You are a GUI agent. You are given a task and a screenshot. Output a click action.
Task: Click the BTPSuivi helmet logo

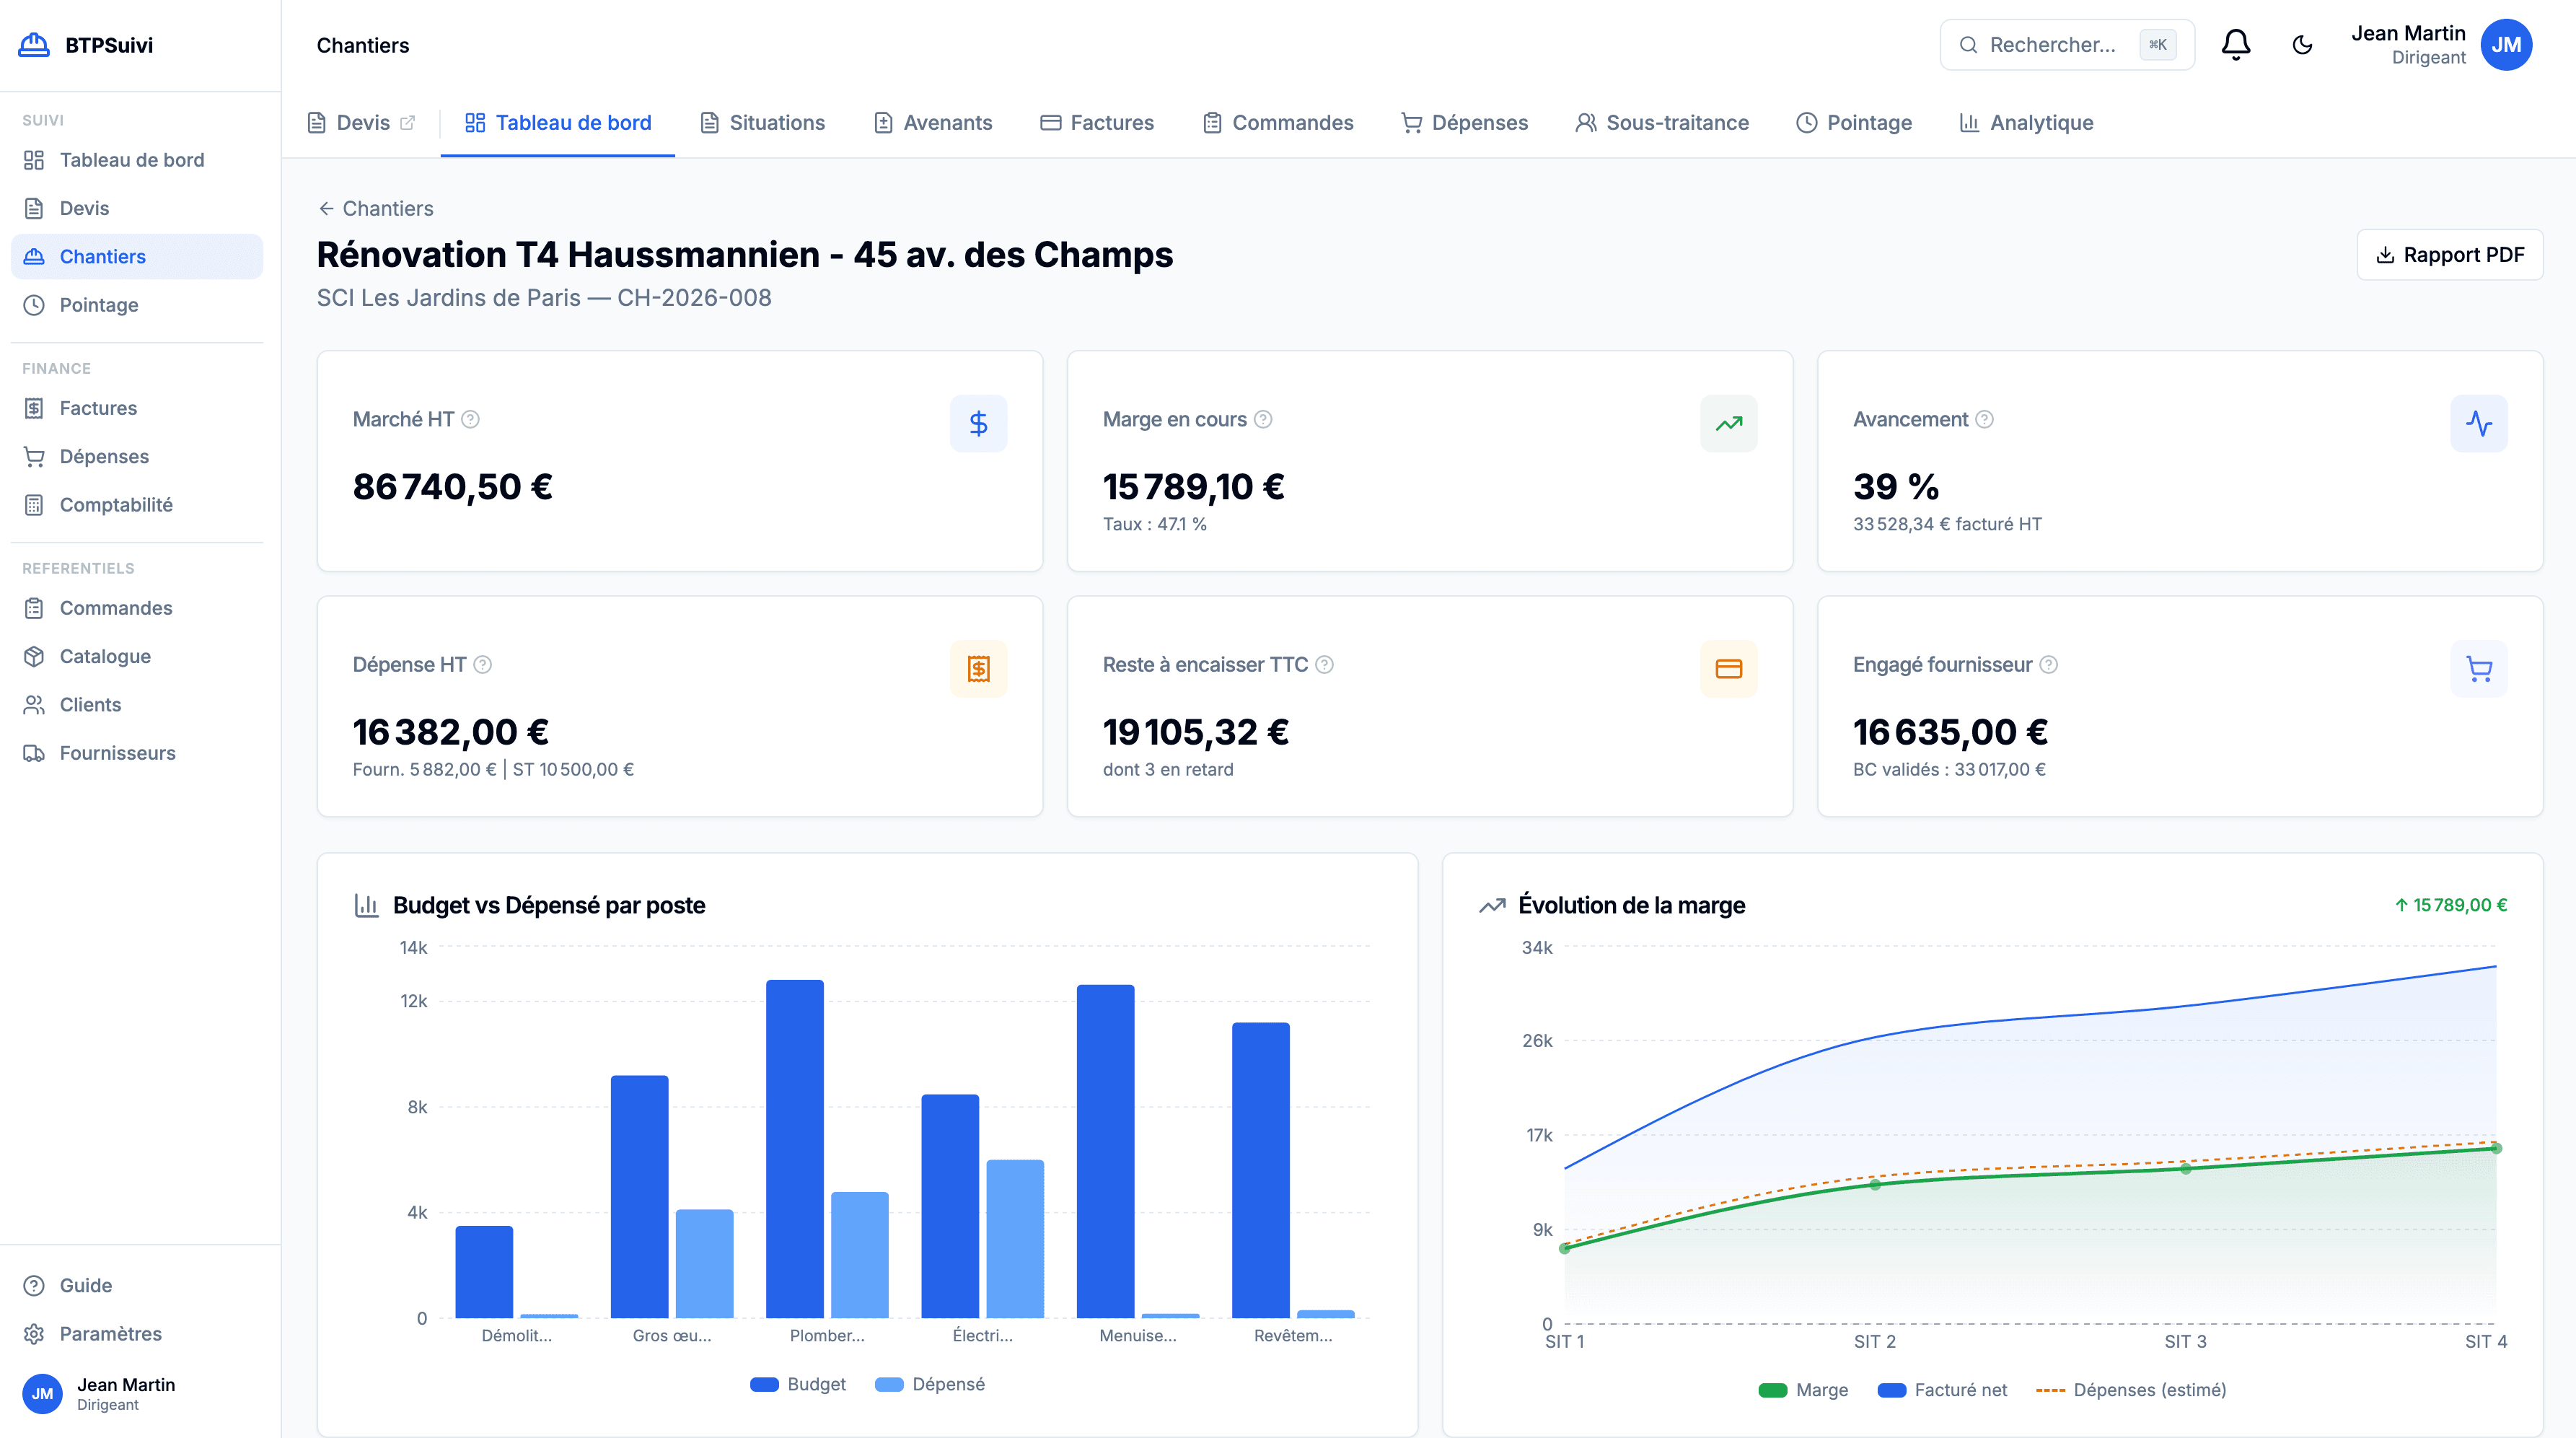click(x=34, y=45)
